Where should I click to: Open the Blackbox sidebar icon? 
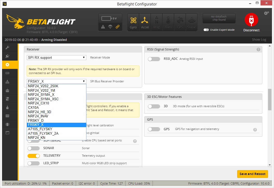7,124
